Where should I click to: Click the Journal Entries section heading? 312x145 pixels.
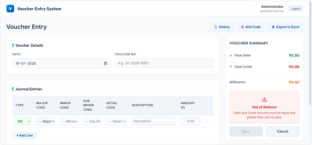coord(29,89)
